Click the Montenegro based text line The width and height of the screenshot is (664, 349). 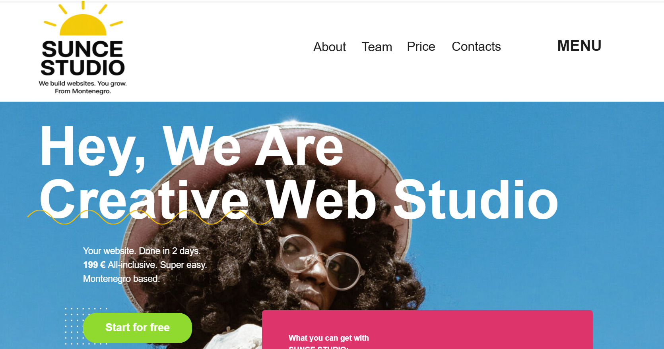[121, 279]
